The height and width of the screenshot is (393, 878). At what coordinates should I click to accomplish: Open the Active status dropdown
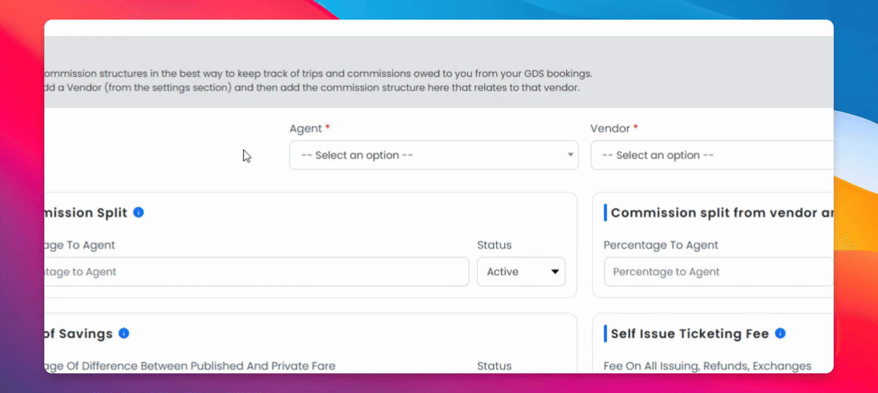coord(521,272)
